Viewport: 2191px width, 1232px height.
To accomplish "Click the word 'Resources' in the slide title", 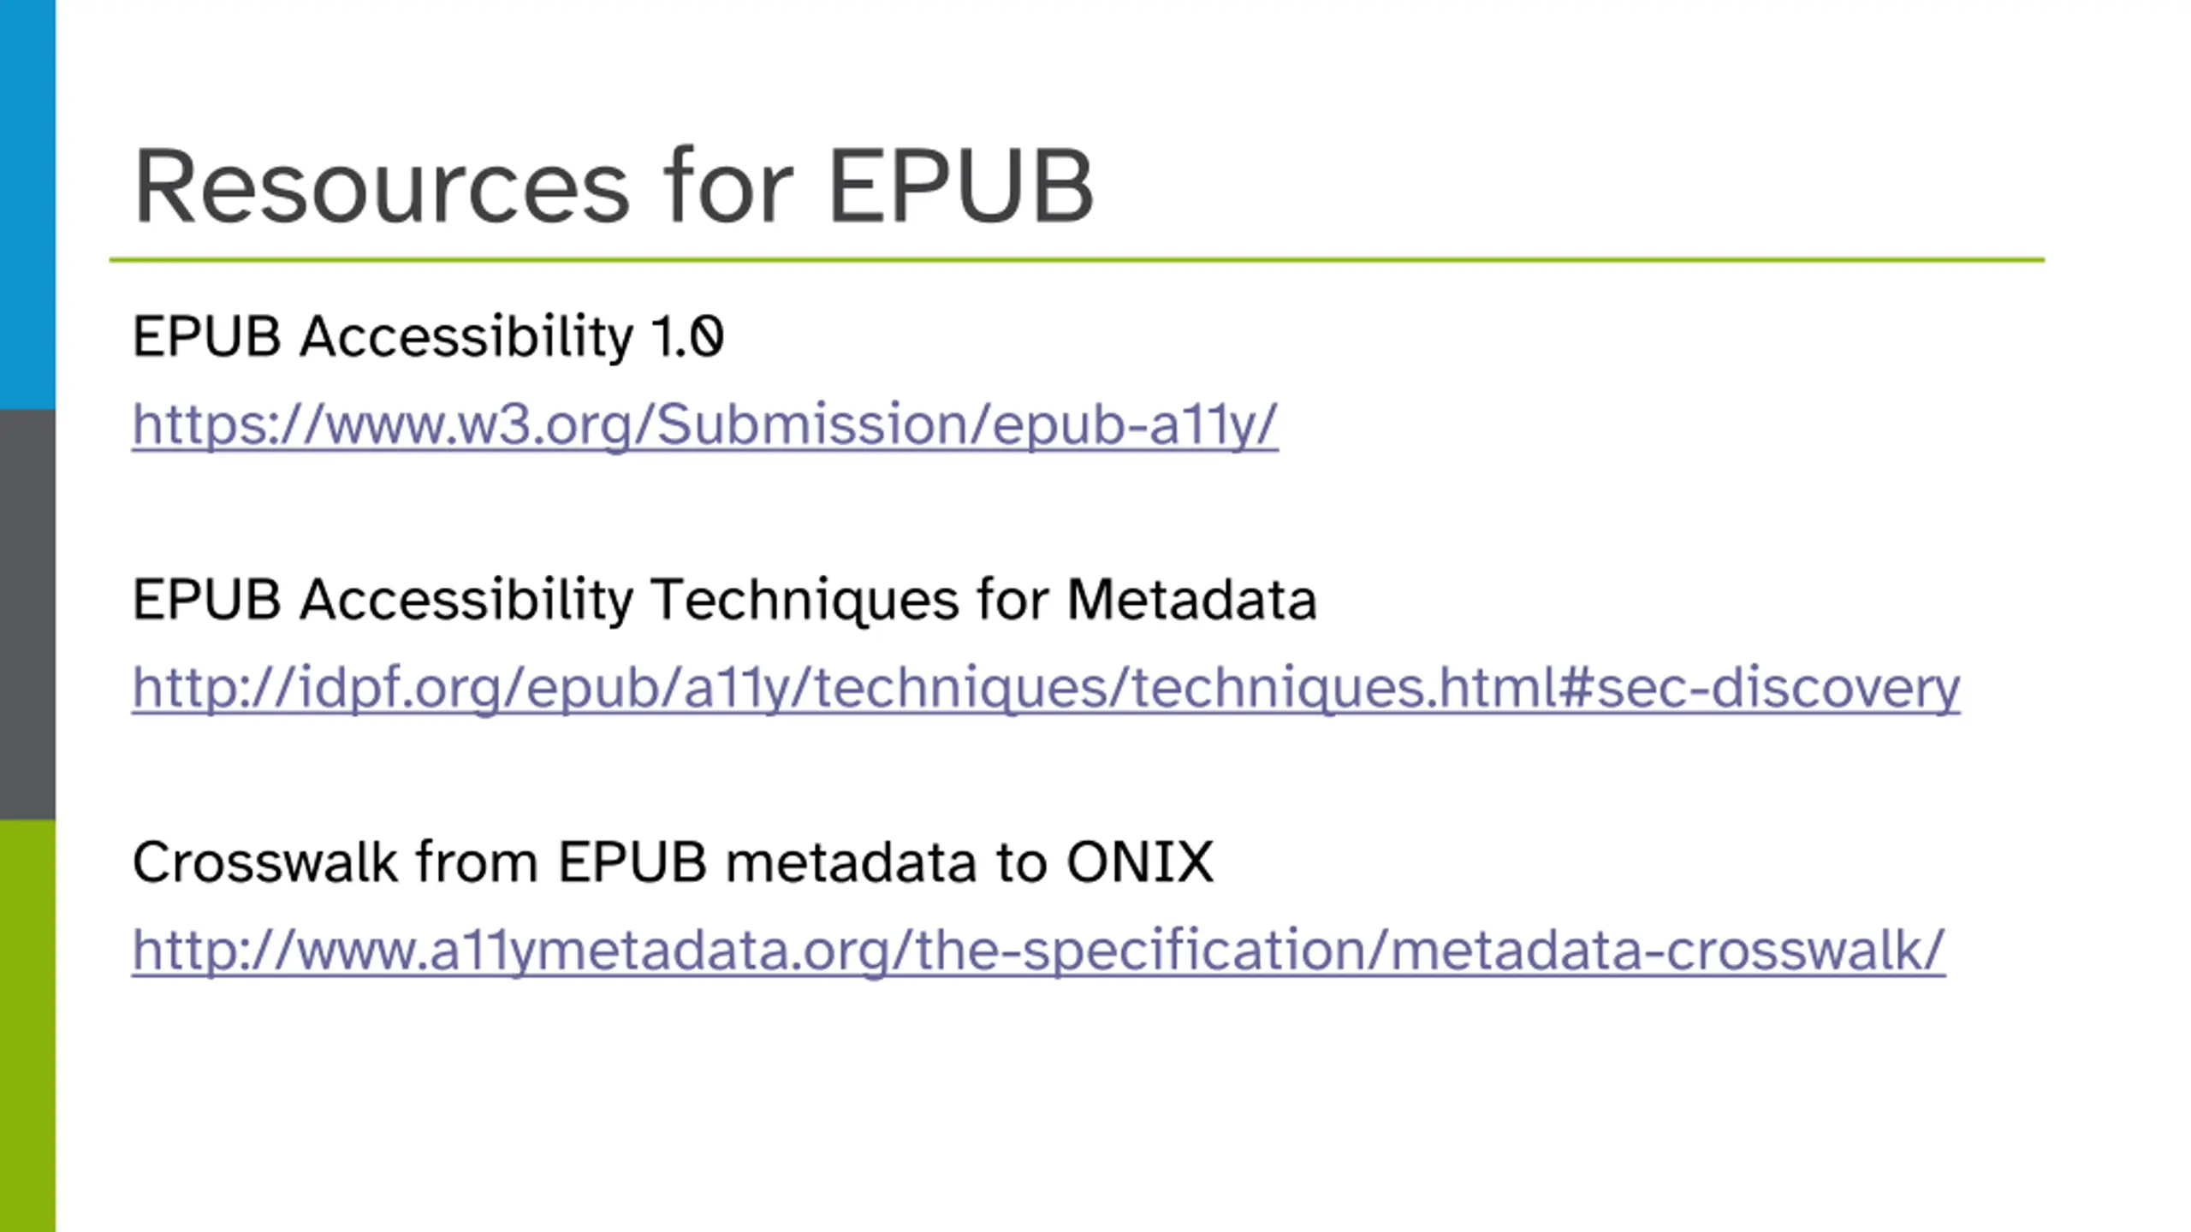I will point(382,186).
